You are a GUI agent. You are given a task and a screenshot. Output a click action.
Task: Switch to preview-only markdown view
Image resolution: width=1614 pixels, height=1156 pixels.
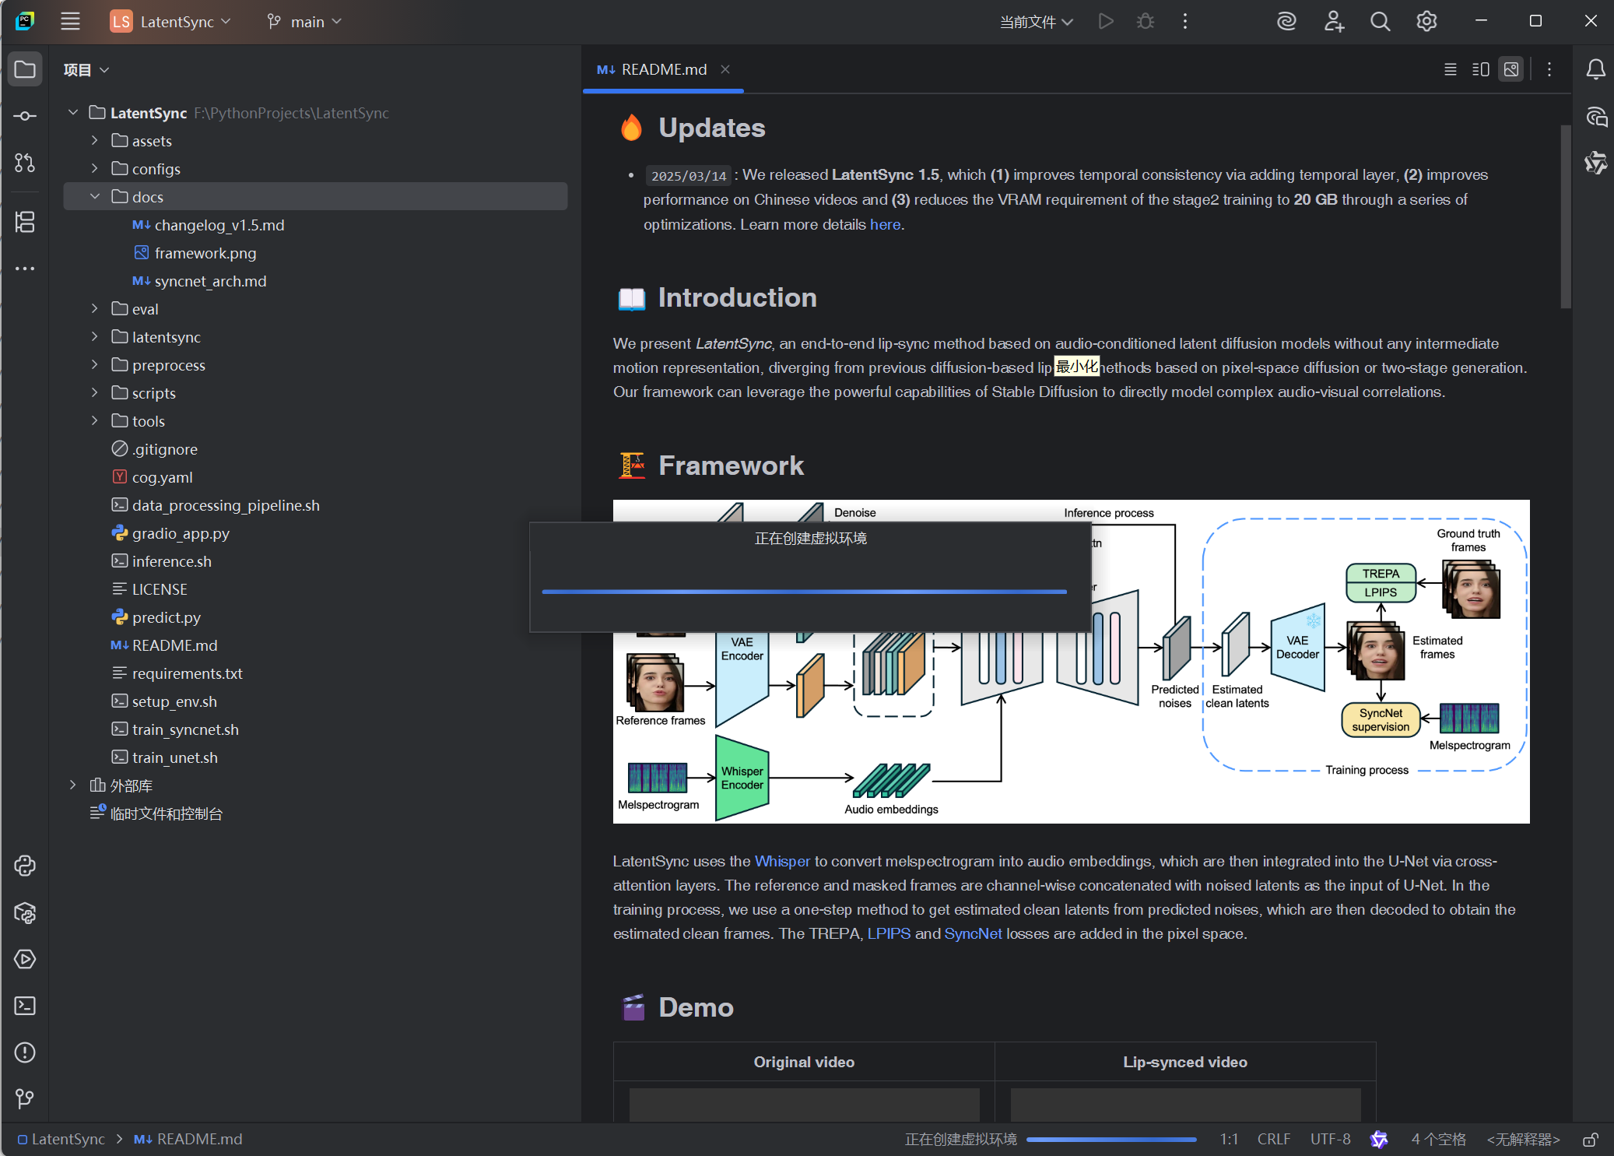tap(1511, 70)
